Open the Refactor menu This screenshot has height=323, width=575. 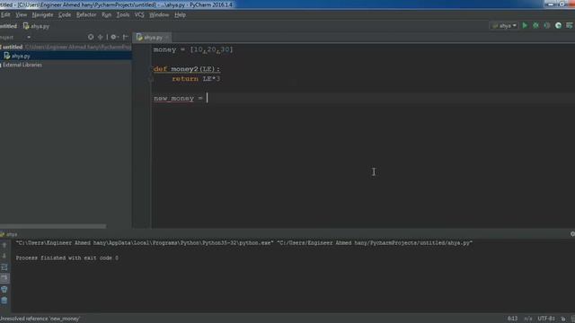click(x=86, y=15)
